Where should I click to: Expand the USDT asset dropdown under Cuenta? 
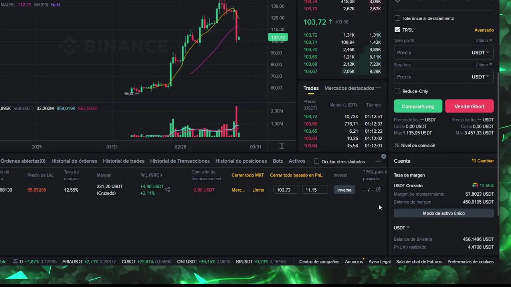402,228
